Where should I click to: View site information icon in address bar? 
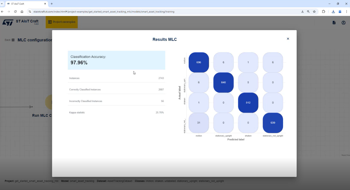click(30, 12)
